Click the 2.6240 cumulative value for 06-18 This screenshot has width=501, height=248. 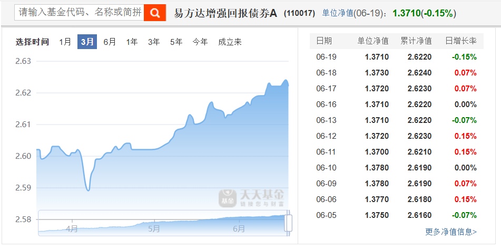click(x=419, y=73)
